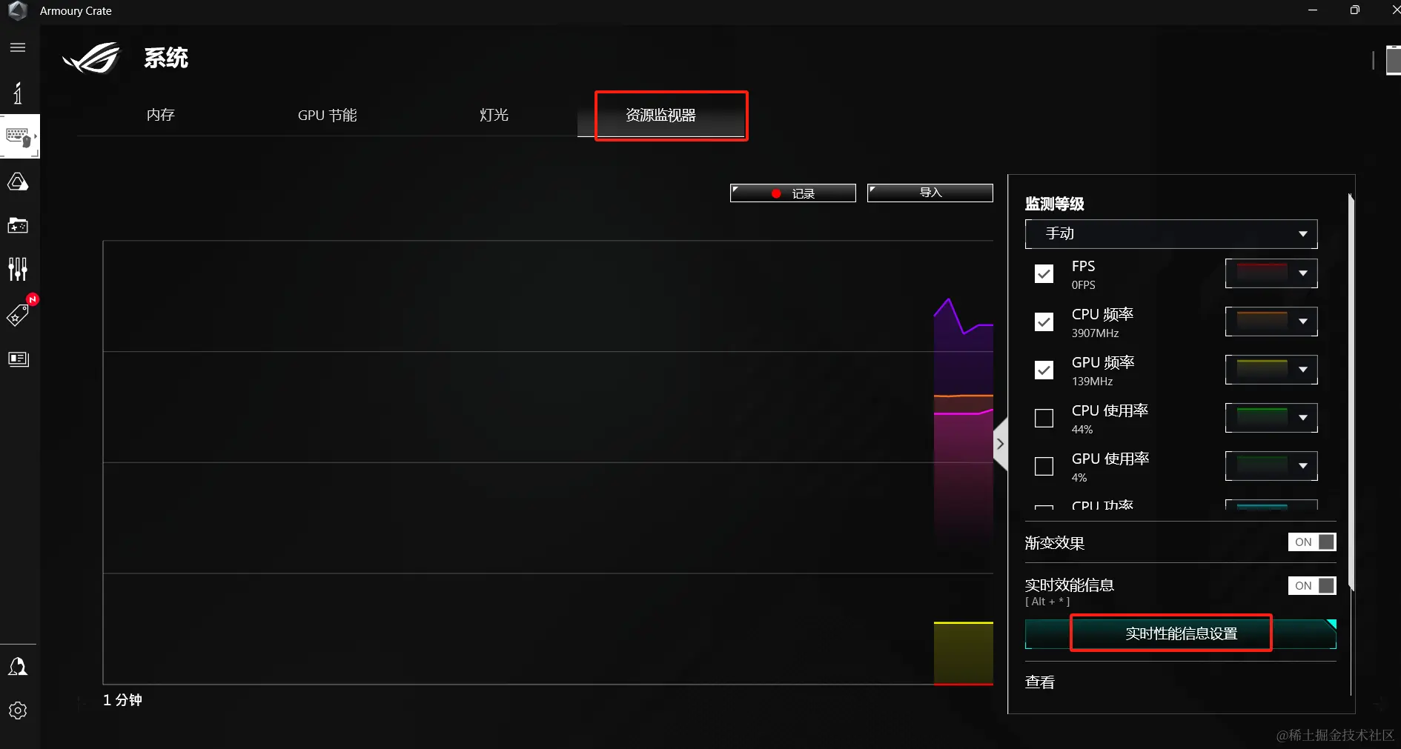Check the CPU 使用率 checkbox
Image resolution: width=1401 pixels, height=749 pixels.
tap(1044, 419)
